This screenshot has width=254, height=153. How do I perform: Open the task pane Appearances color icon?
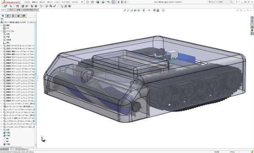tap(252, 30)
